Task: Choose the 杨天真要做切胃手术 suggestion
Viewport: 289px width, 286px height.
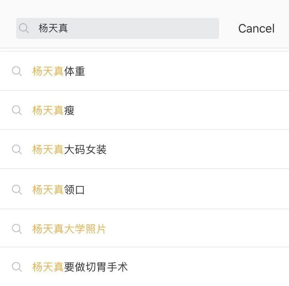Action: [144, 267]
